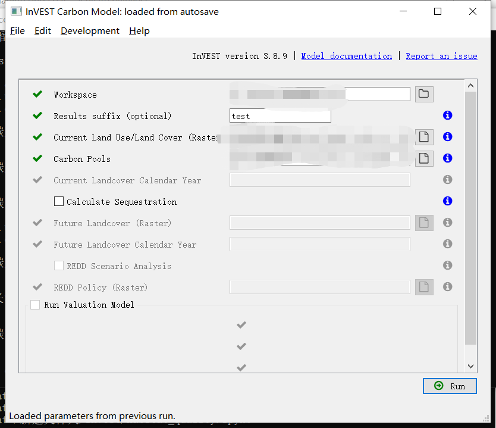Click the vertical scrollbar thumb
Viewport: 496px width, 428px height.
(x=470, y=218)
